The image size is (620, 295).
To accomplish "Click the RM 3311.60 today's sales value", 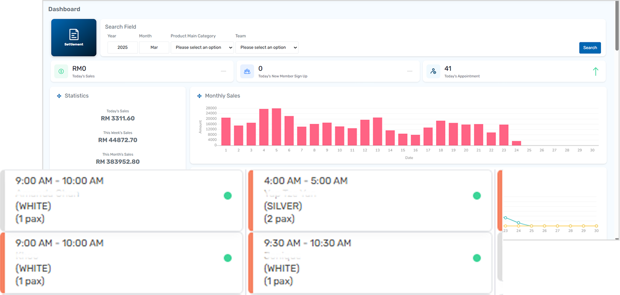I will click(x=118, y=118).
